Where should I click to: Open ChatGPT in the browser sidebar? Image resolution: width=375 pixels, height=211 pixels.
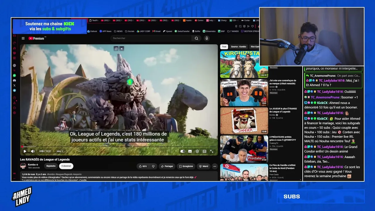click(x=14, y=65)
